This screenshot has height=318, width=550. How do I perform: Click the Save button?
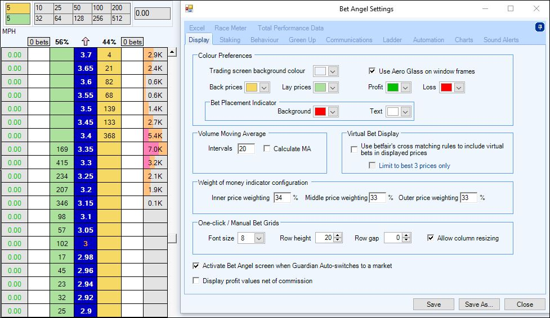tap(433, 305)
